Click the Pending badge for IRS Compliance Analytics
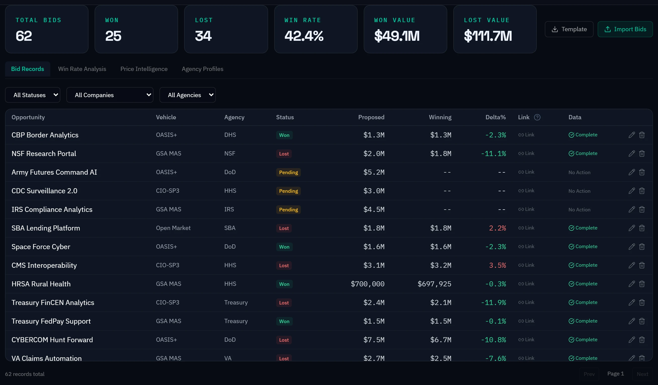The height and width of the screenshot is (385, 658). (x=288, y=210)
